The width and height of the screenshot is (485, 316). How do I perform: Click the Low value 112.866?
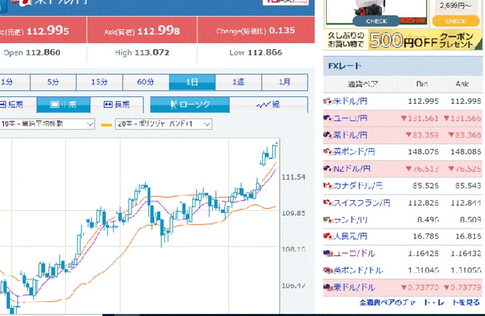click(265, 53)
